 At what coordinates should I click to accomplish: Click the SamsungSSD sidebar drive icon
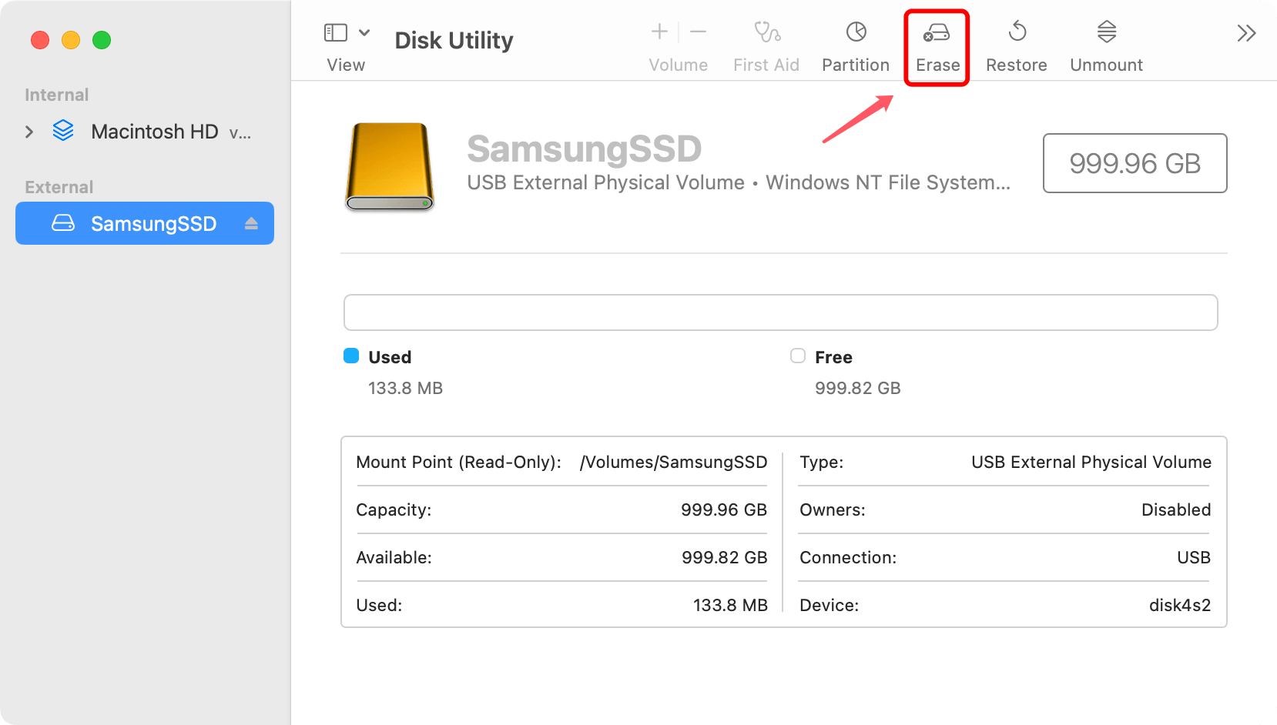pos(63,223)
